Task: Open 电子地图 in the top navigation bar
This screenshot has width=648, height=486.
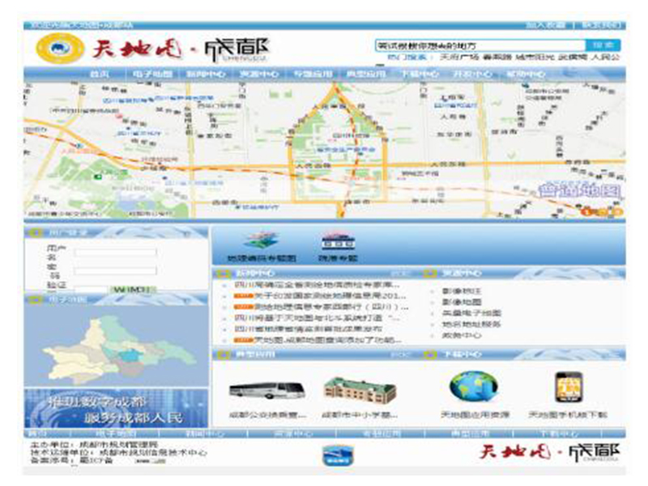Action: [152, 75]
